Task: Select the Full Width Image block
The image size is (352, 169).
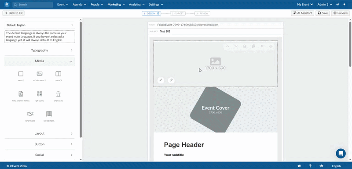Action: [x=21, y=96]
